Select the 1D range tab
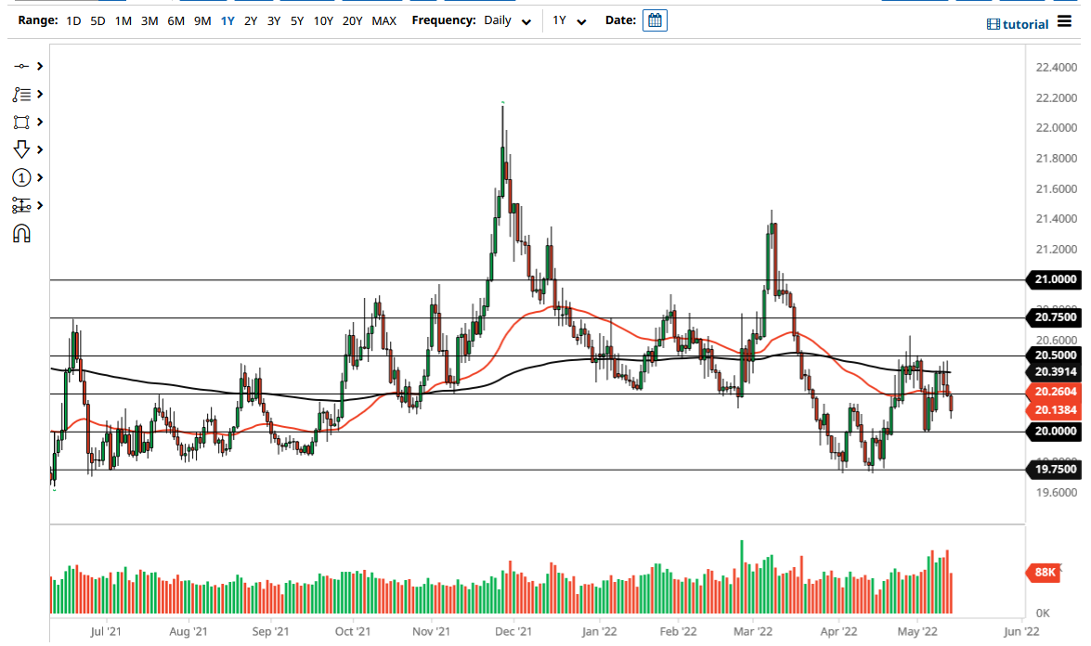The image size is (1091, 646). (71, 19)
